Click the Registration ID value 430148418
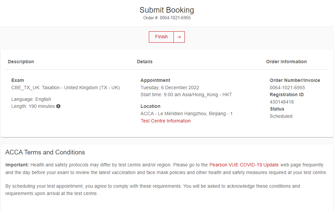 click(281, 102)
